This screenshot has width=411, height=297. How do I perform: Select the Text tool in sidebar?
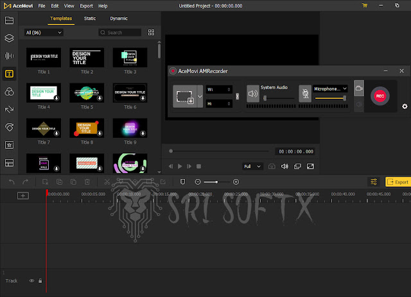9,74
